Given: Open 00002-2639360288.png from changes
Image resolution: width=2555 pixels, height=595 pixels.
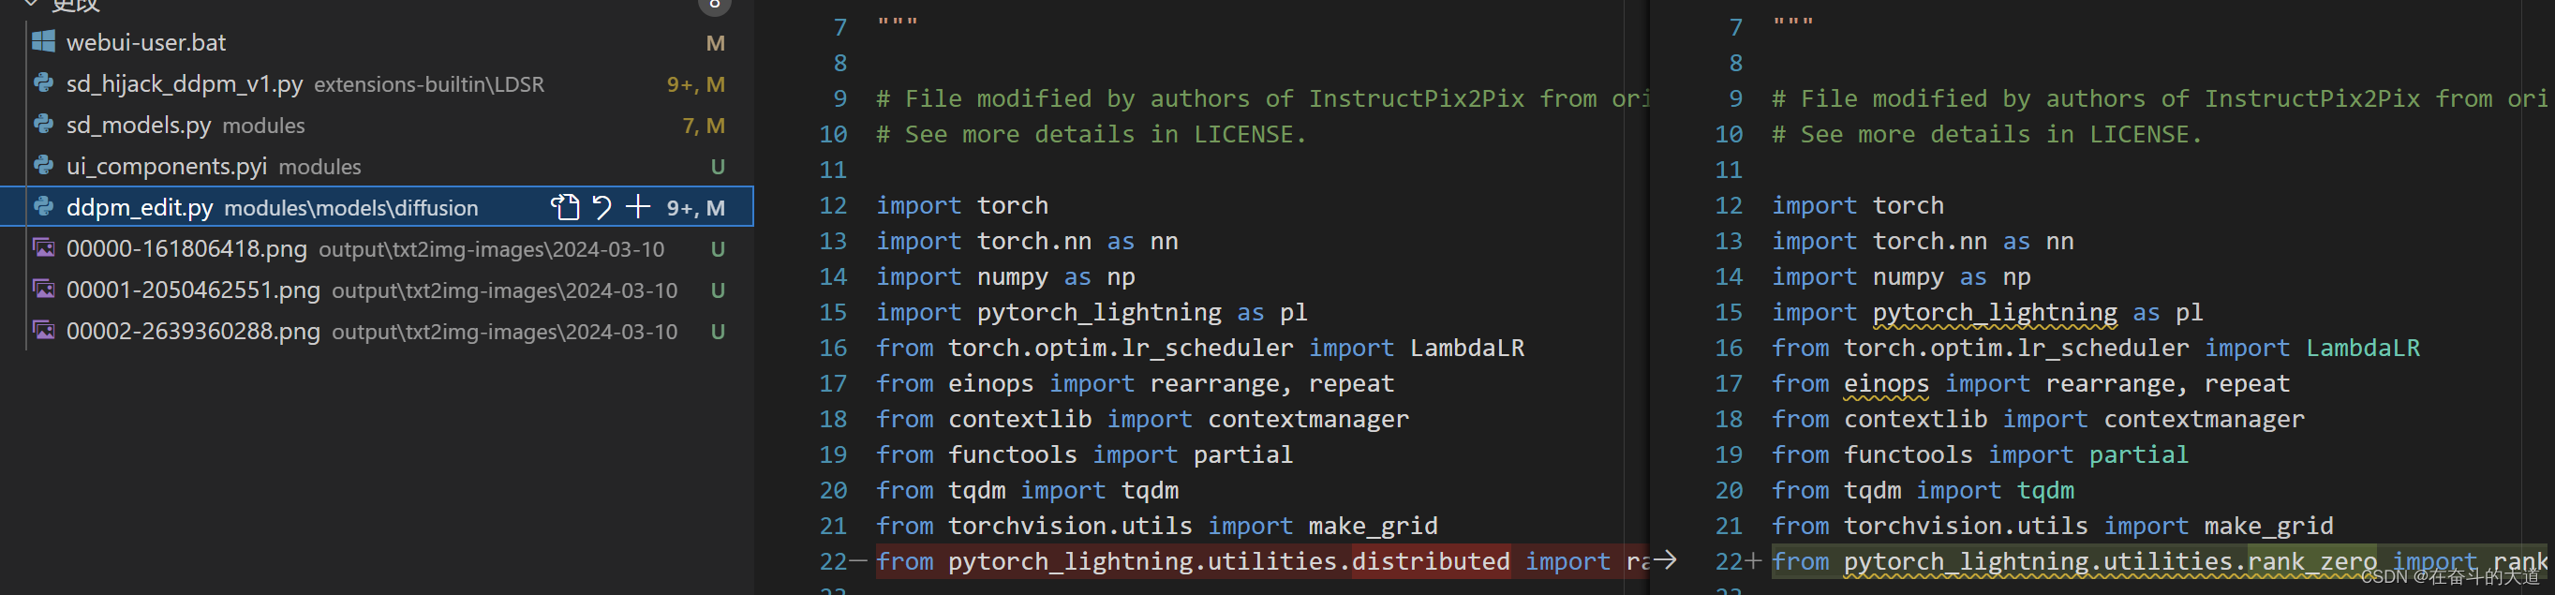Looking at the screenshot, I should (193, 331).
